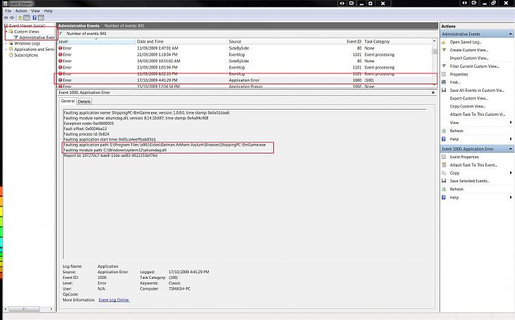
Task: Click the Up One Level folder icon
Action: point(21,18)
